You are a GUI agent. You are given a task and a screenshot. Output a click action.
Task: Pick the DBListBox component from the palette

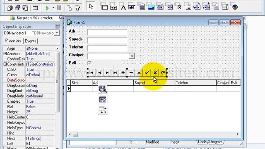(160, 7)
